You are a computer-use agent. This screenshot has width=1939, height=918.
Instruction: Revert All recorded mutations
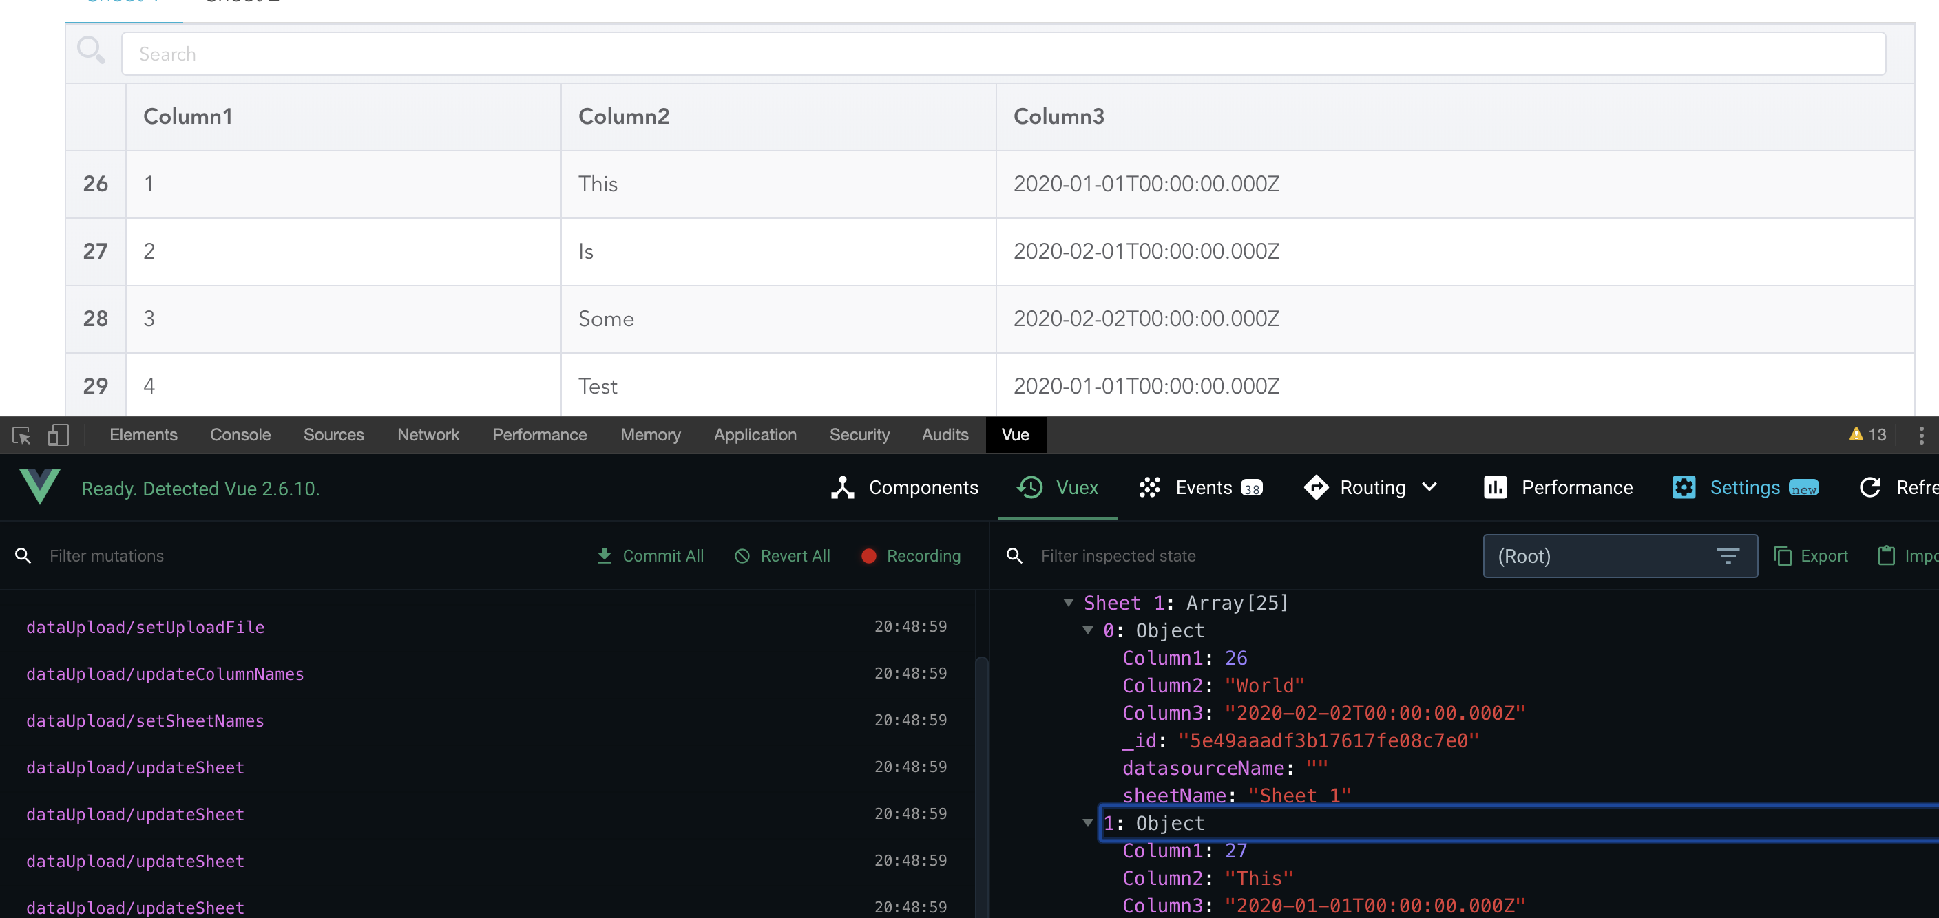pyautogui.click(x=782, y=556)
